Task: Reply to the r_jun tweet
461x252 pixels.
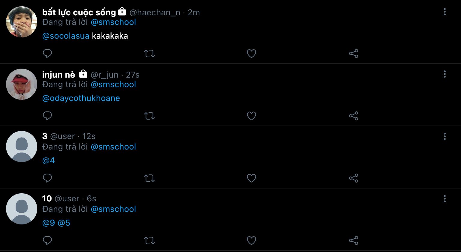Action: (x=47, y=116)
